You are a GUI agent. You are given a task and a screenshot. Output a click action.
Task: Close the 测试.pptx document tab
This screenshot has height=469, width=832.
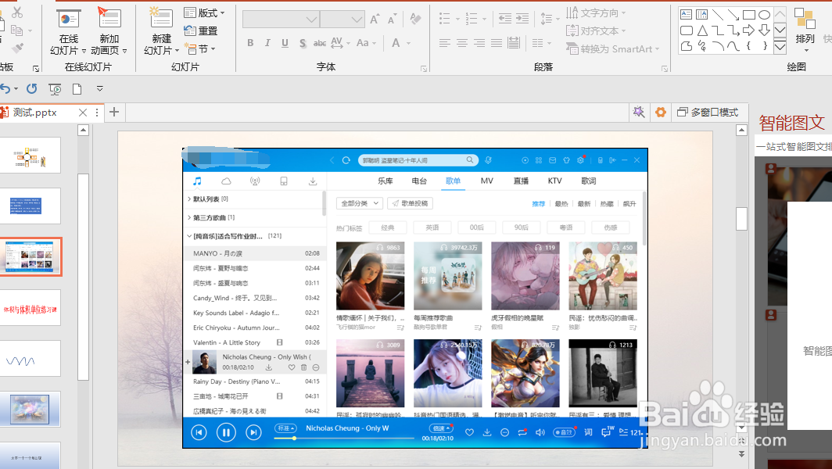point(83,113)
